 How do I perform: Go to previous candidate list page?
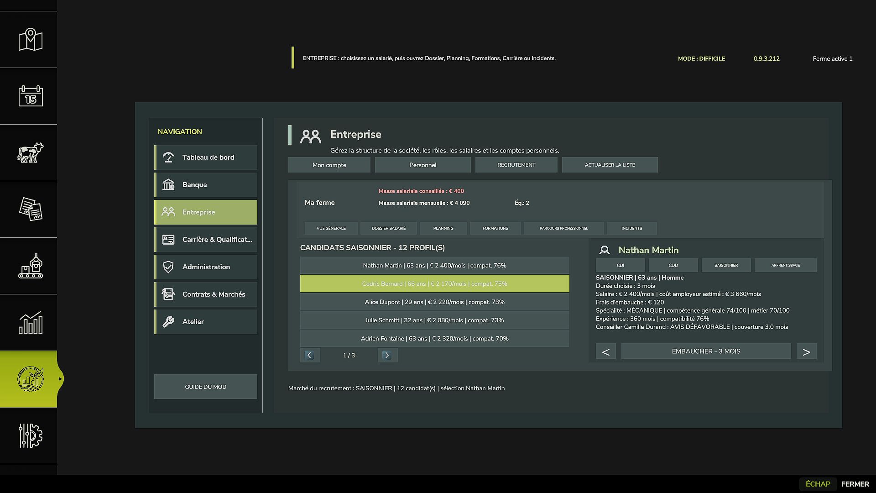tap(310, 355)
